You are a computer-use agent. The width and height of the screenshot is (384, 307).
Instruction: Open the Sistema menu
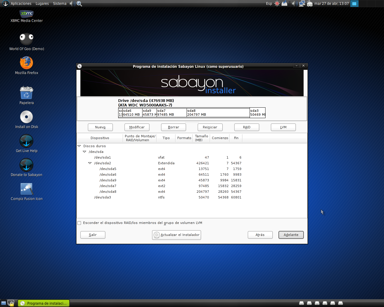point(60,4)
